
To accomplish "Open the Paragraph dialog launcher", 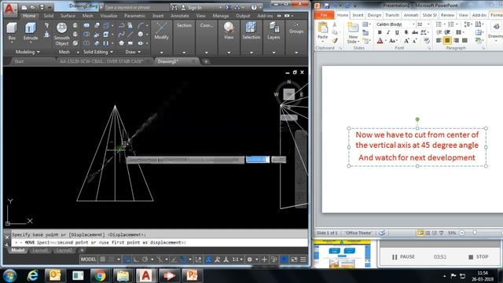I will pyautogui.click(x=483, y=48).
